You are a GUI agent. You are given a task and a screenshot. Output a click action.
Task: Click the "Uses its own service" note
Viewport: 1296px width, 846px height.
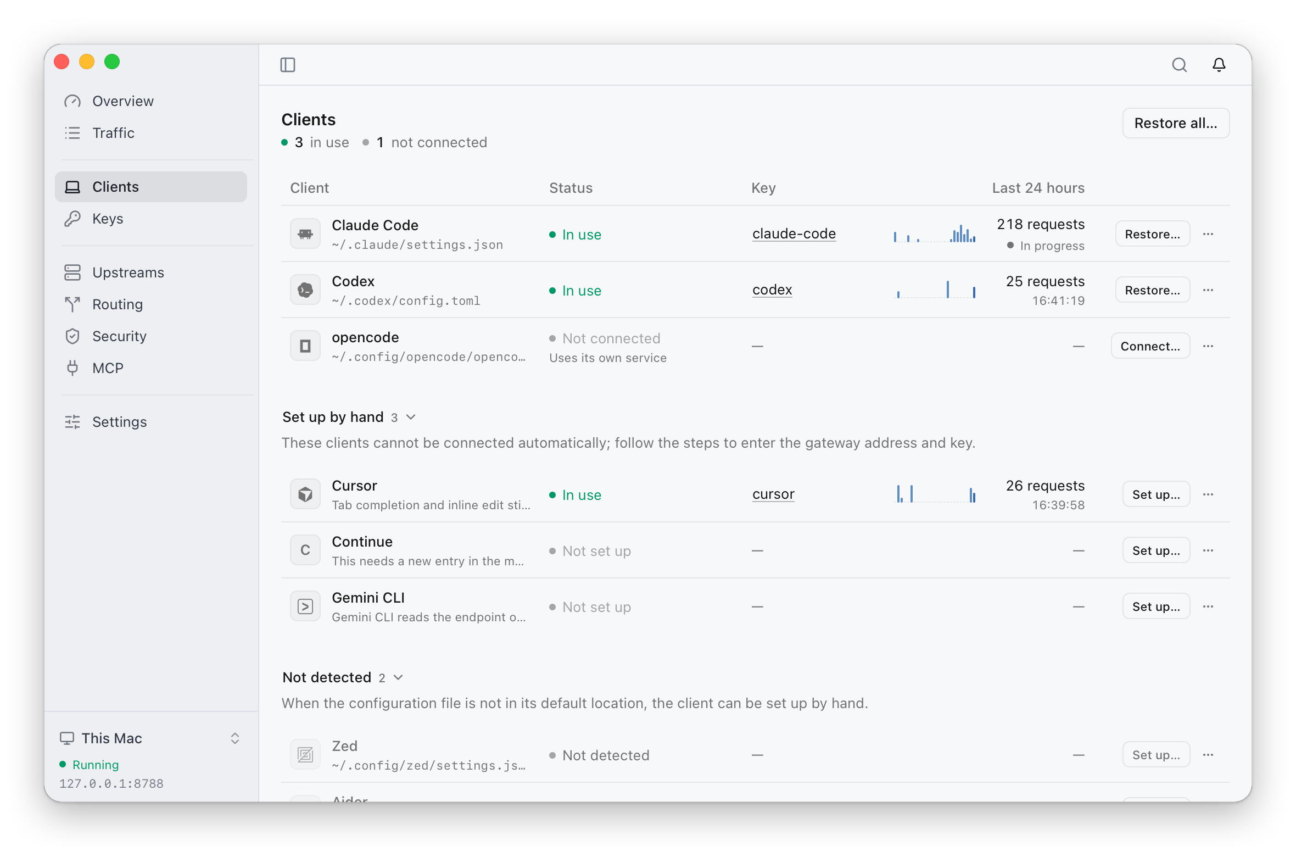coord(608,358)
